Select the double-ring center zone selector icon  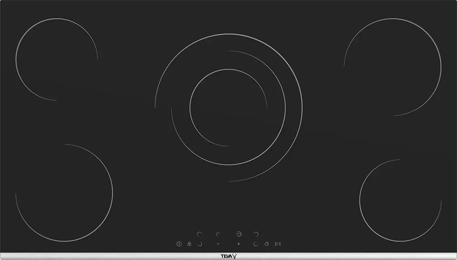[239, 234]
